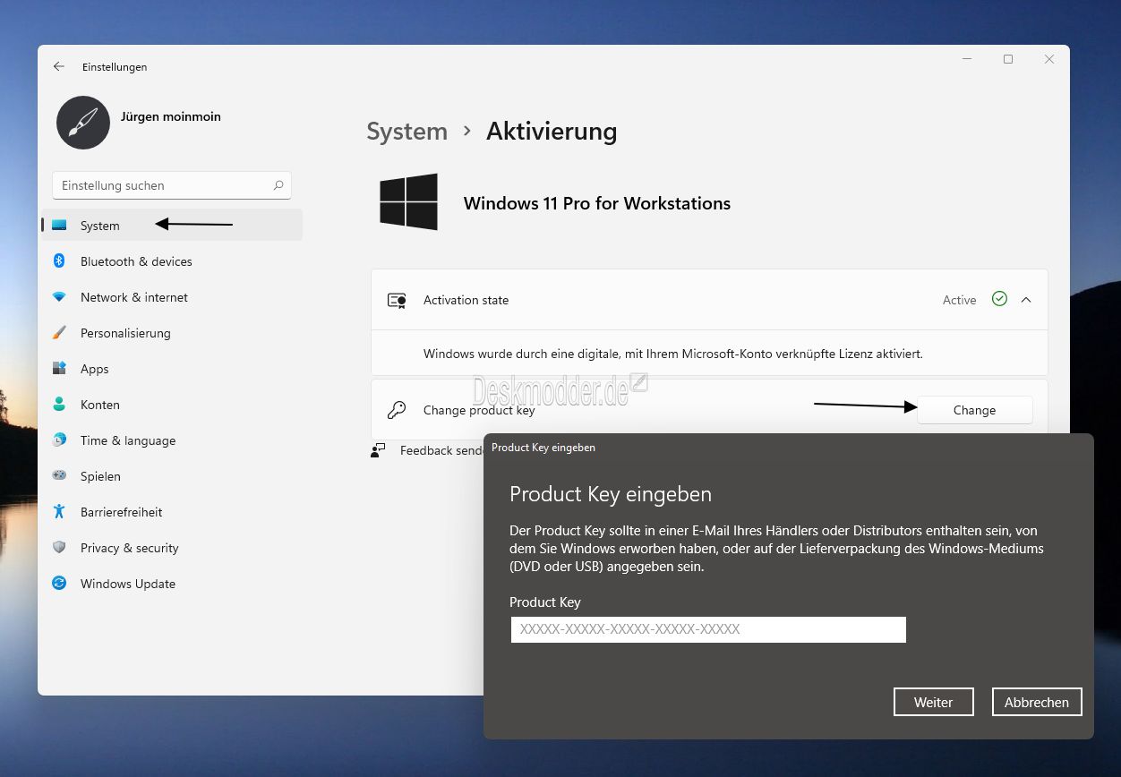This screenshot has width=1121, height=777.
Task: Open the Apps settings page
Action: pyautogui.click(x=172, y=369)
